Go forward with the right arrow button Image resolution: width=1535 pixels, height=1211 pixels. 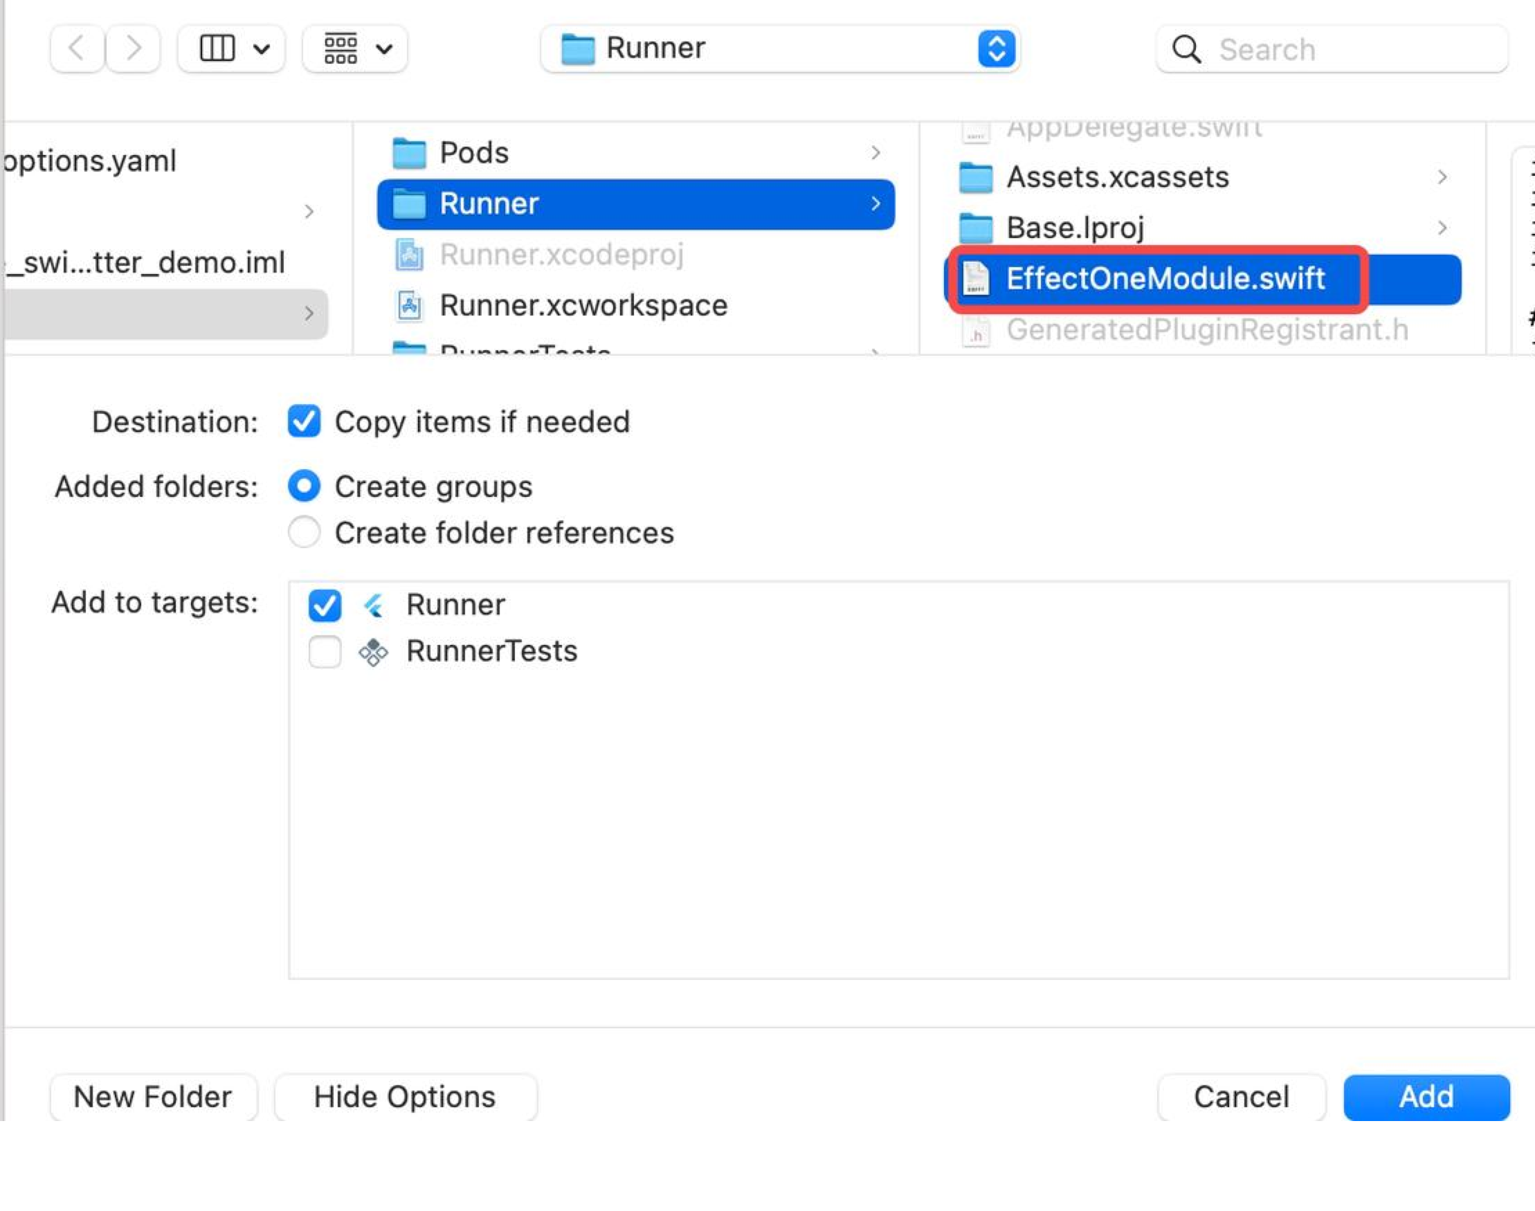[x=134, y=49]
